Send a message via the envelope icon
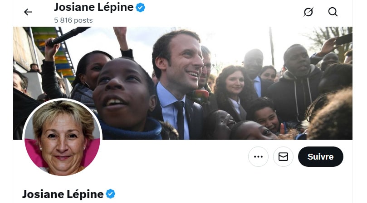The width and height of the screenshot is (367, 203). [x=283, y=157]
